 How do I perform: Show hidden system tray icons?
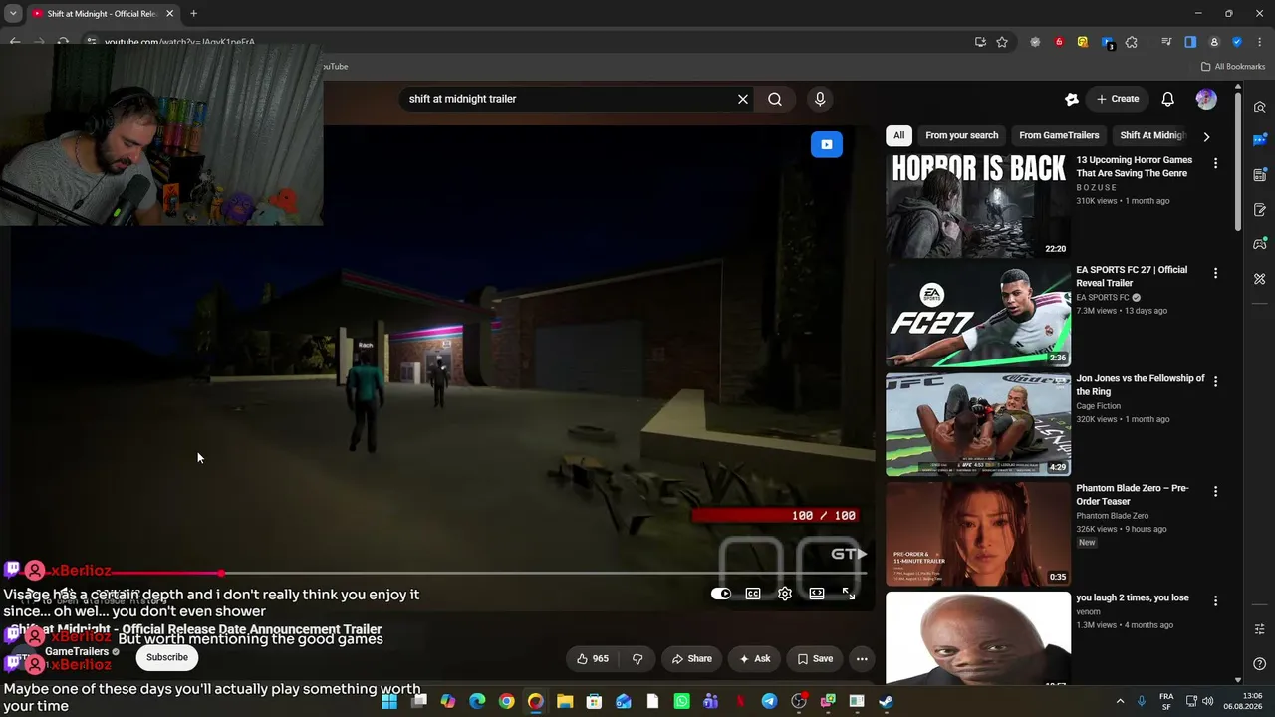tap(1120, 701)
